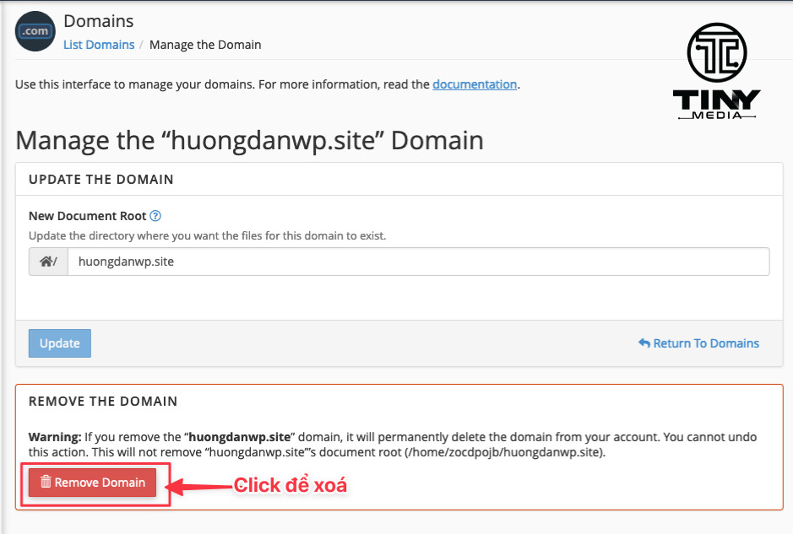Click the reply arrow icon before Return To Domains
This screenshot has width=793, height=534.
pyautogui.click(x=644, y=343)
